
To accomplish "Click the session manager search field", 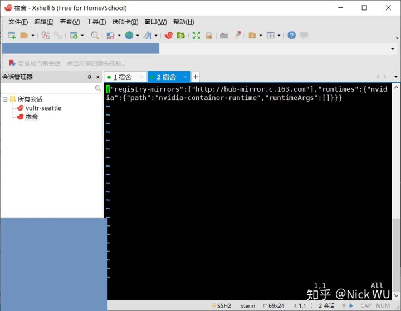I will [47, 88].
